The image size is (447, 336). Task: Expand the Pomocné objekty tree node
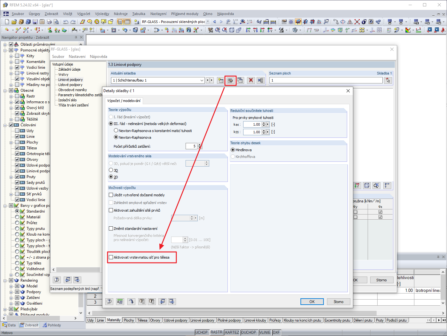tap(5, 50)
